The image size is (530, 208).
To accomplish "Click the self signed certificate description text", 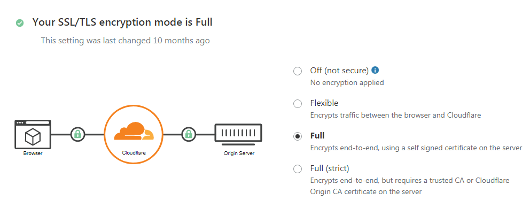I will [x=416, y=148].
